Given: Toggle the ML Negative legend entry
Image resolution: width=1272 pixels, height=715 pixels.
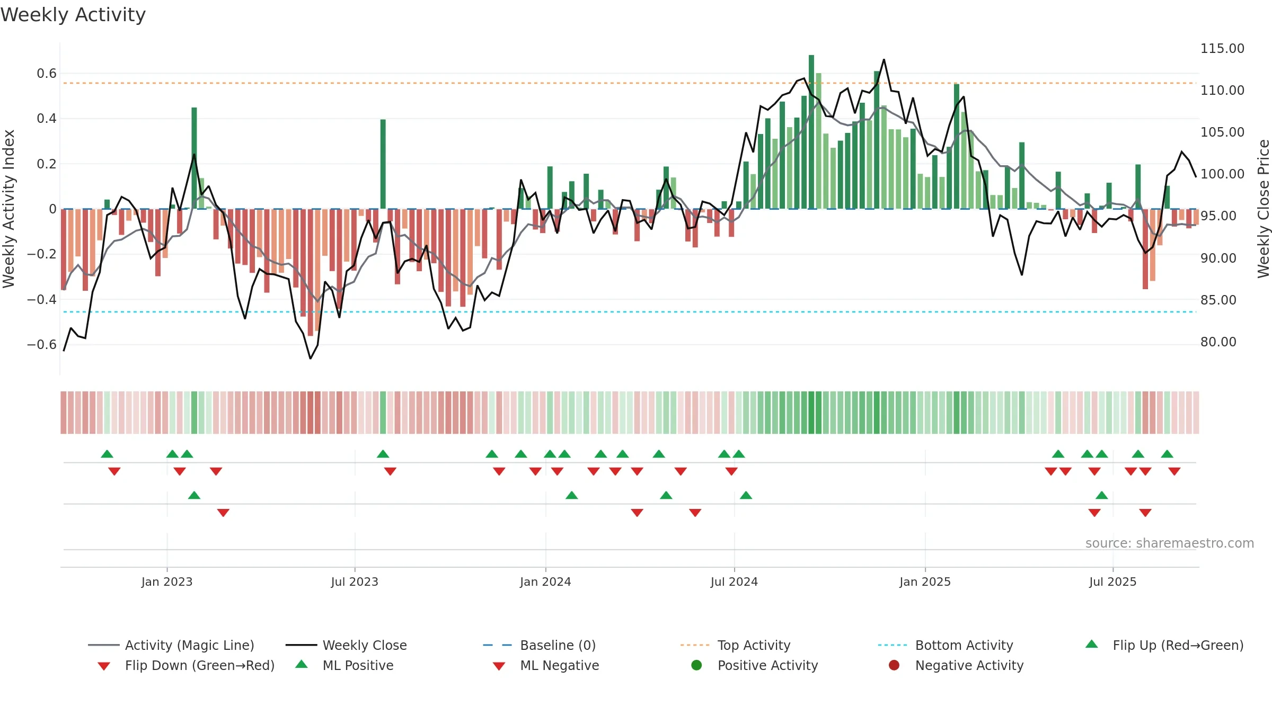Looking at the screenshot, I should click(x=546, y=665).
